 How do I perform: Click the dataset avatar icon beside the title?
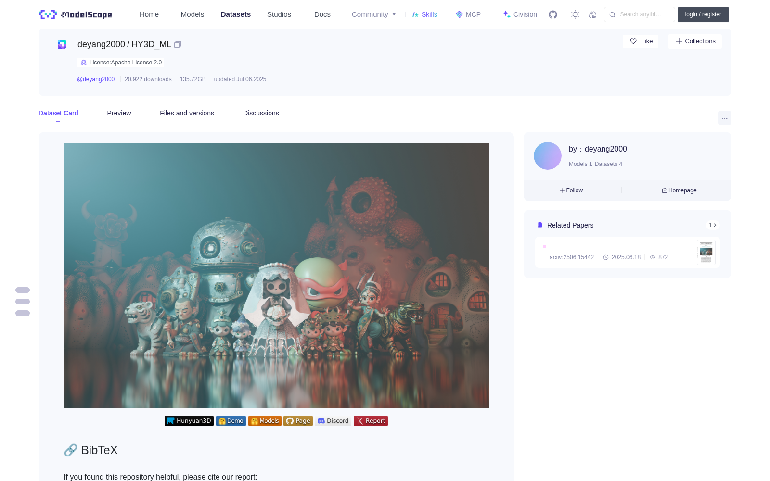tap(62, 44)
